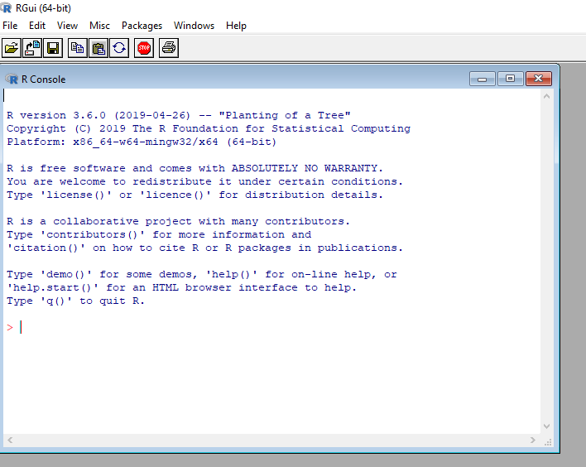Image resolution: width=586 pixels, height=467 pixels.
Task: Click the R Console title bar text
Action: (43, 79)
